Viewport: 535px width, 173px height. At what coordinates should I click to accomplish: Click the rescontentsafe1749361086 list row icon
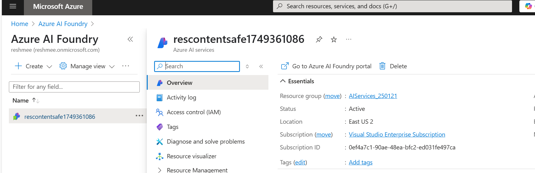pos(17,117)
